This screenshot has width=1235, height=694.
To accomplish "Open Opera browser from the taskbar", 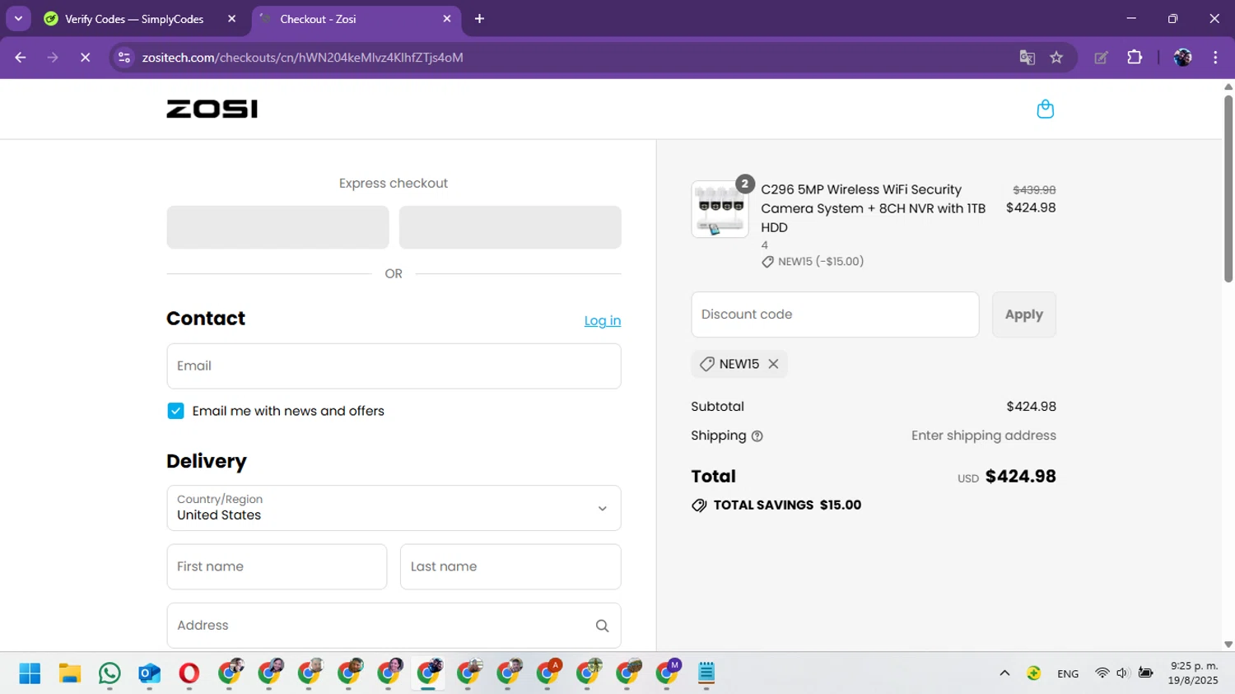I will [x=189, y=673].
